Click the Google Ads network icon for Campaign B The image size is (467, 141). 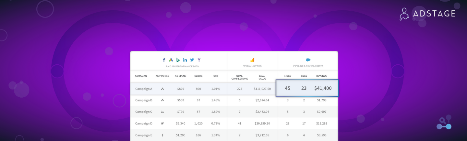tap(162, 100)
